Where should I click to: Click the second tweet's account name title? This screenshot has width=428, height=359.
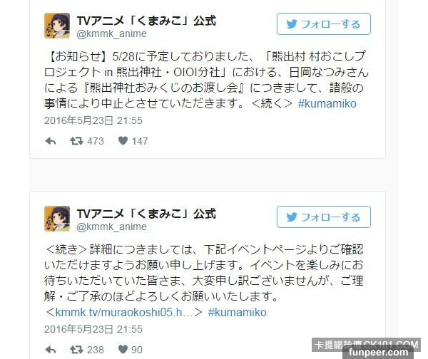[146, 214]
